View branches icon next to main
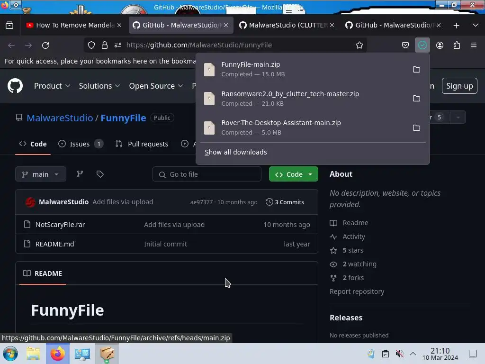Image resolution: width=485 pixels, height=364 pixels. pyautogui.click(x=80, y=174)
